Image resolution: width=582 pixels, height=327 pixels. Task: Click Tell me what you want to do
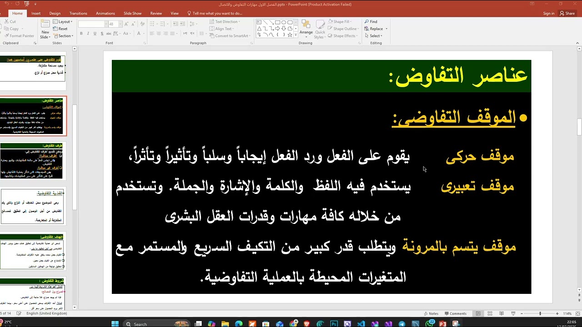point(215,13)
